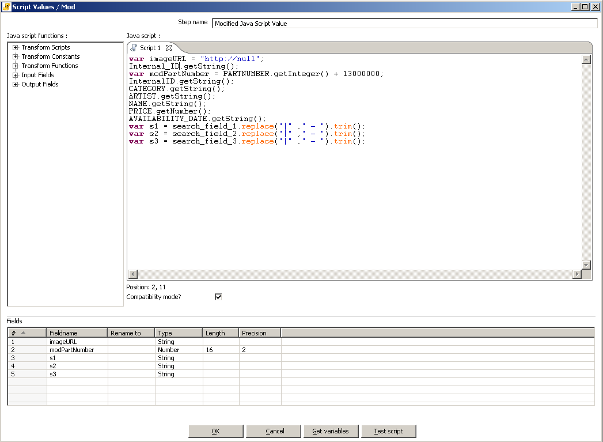This screenshot has width=603, height=442.
Task: Select the modPartNumber fieldname cell
Action: pyautogui.click(x=77, y=350)
